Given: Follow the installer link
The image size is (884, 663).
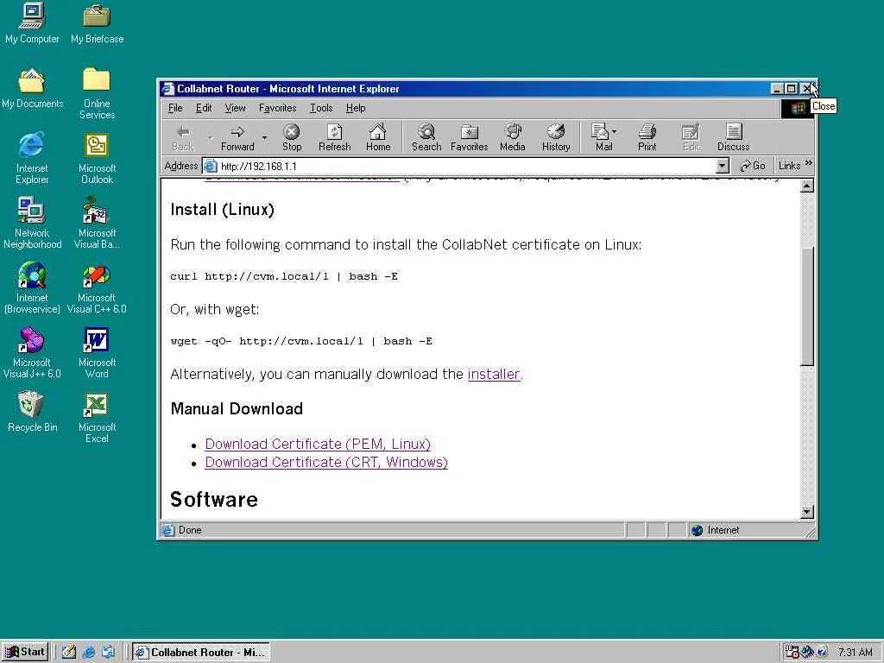Looking at the screenshot, I should tap(495, 375).
